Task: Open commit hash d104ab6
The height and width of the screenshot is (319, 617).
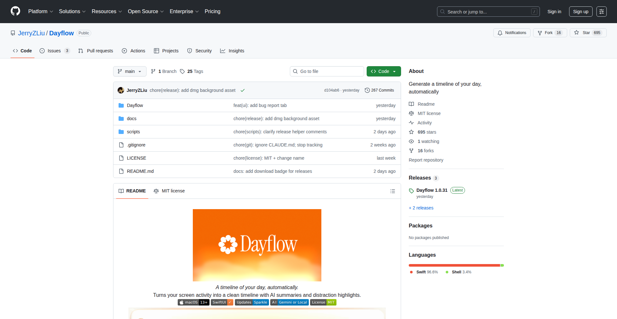Action: (x=332, y=90)
